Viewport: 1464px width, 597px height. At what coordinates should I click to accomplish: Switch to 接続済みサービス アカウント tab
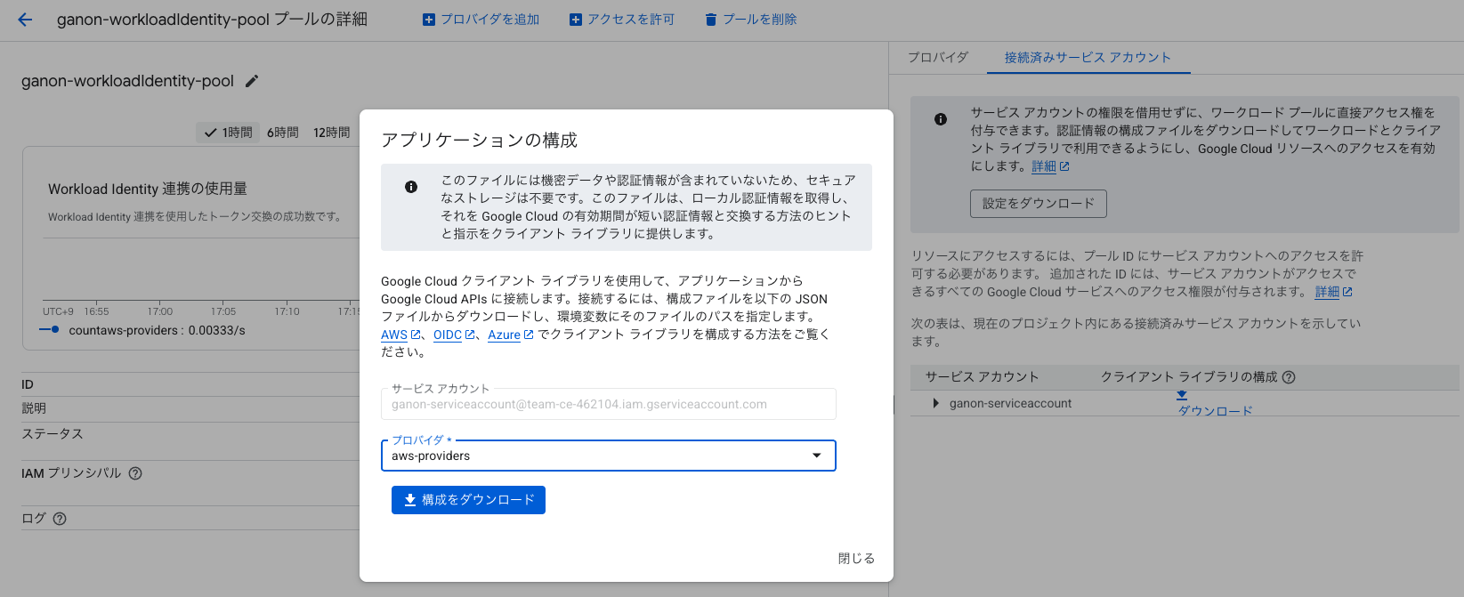1088,57
